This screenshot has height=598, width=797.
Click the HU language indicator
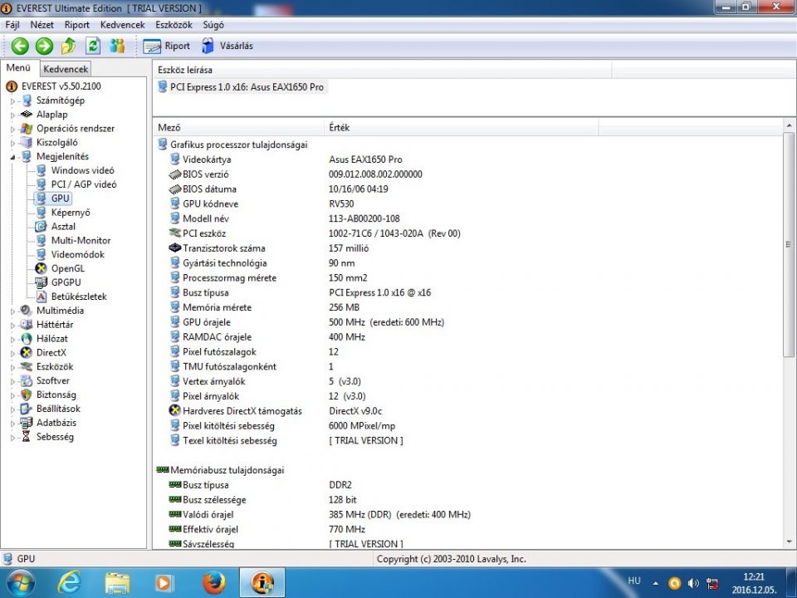pyautogui.click(x=633, y=581)
